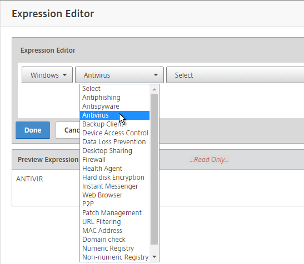
Task: Choose Antispyware from the list
Action: click(115, 106)
